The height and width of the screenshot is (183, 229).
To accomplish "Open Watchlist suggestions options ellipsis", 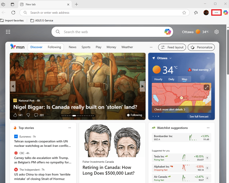I will coord(208,128).
